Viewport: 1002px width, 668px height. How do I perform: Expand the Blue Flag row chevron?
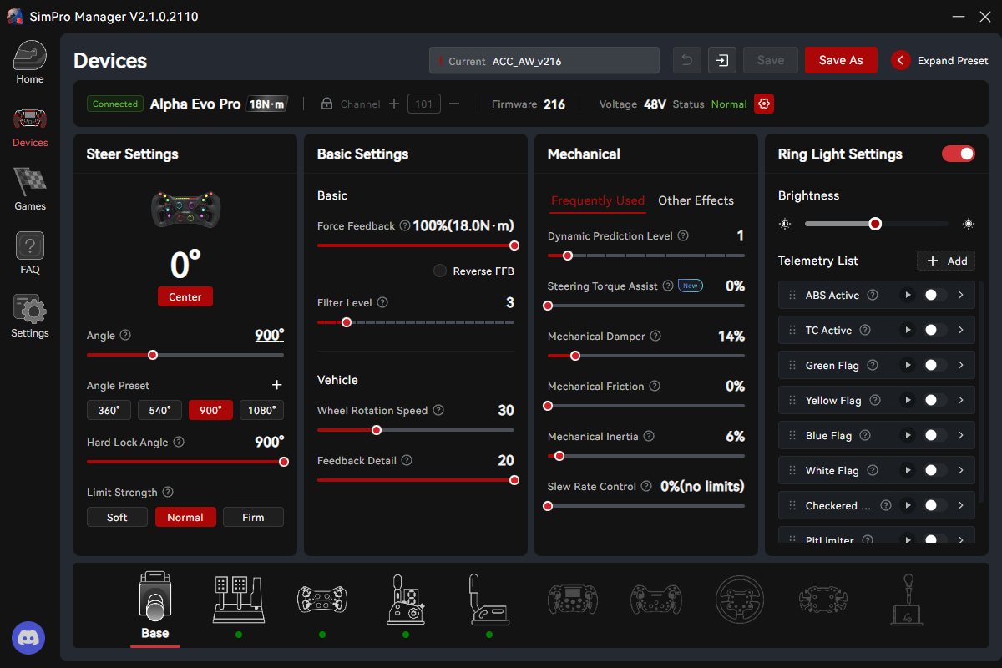[961, 435]
